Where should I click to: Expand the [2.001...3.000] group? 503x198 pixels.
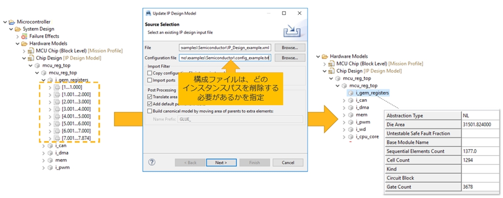click(x=50, y=102)
